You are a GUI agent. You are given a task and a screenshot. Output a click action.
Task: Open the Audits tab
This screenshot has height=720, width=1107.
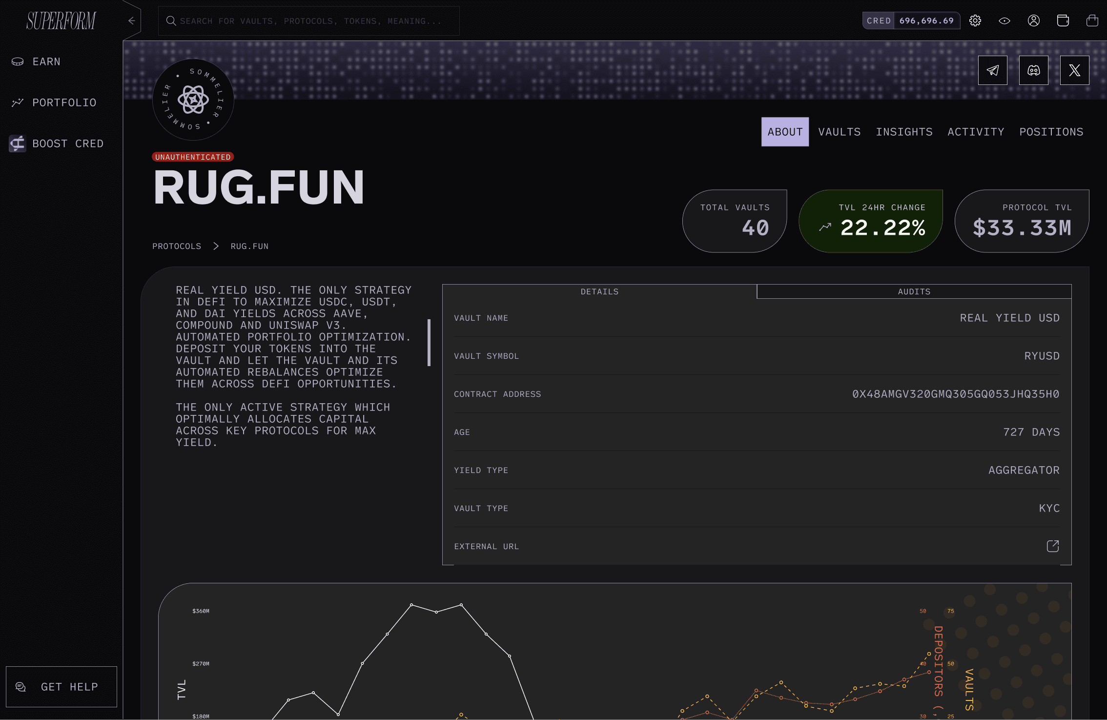coord(914,291)
